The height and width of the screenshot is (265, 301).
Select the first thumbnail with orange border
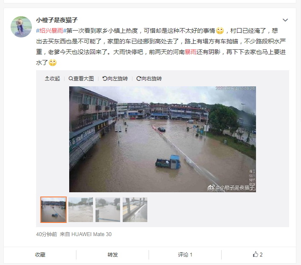point(53,210)
